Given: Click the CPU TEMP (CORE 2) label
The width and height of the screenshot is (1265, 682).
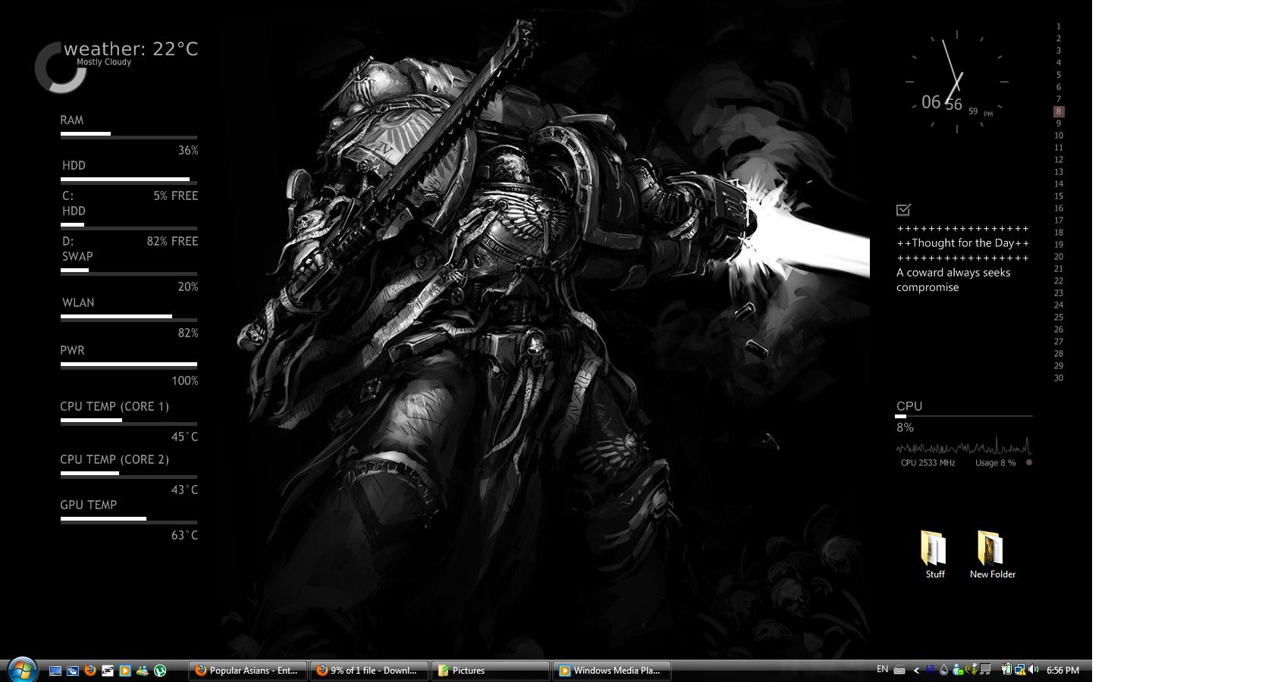Looking at the screenshot, I should (115, 459).
